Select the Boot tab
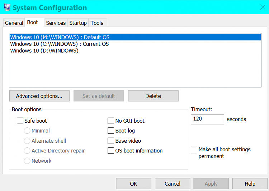Image resolution: width=269 pixels, height=191 pixels. tap(34, 23)
